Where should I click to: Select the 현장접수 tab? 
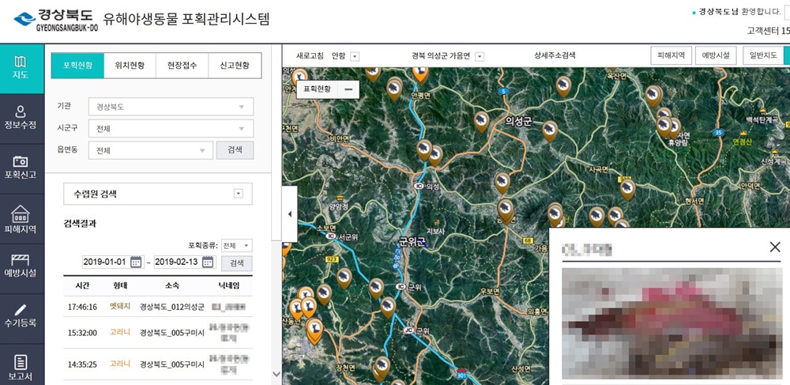182,66
